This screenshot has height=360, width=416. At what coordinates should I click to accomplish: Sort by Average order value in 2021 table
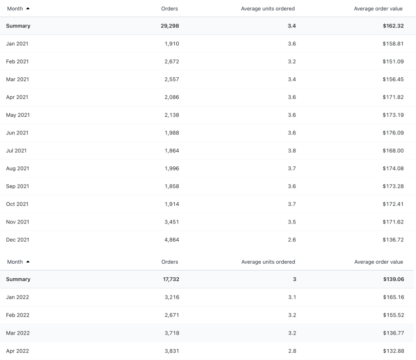[x=378, y=9]
